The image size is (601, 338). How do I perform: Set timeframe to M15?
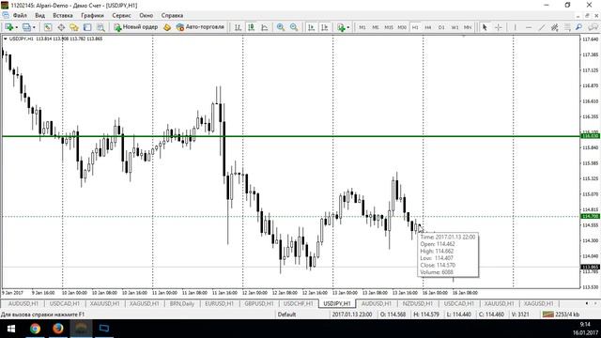pyautogui.click(x=389, y=27)
